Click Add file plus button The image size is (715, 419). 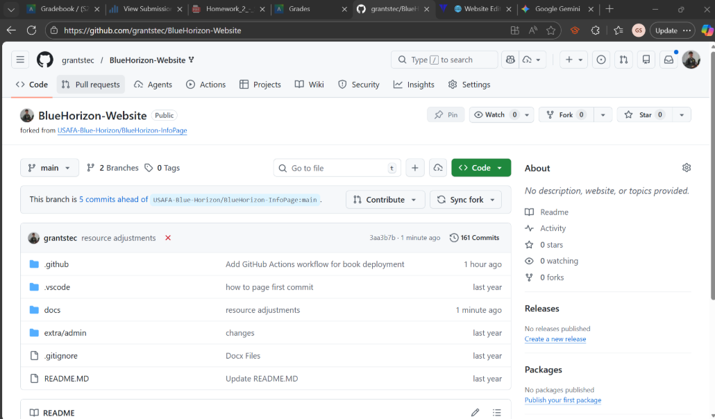click(x=415, y=168)
